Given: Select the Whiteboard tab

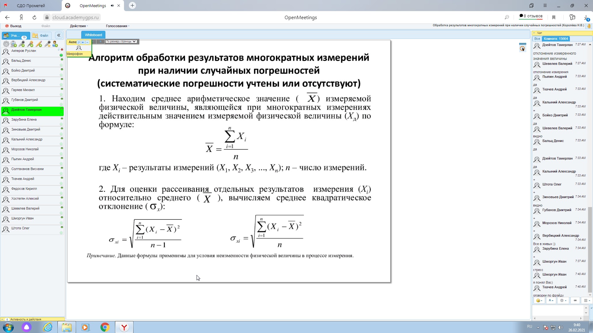Looking at the screenshot, I should pos(93,35).
